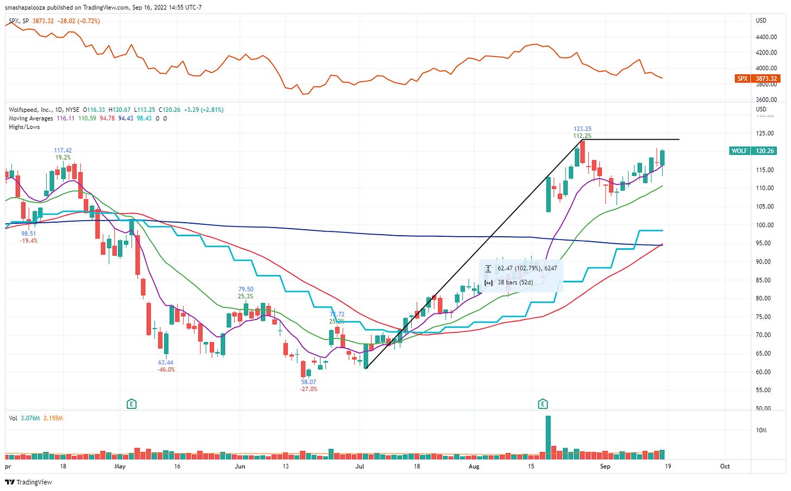The image size is (791, 491).
Task: Select the SPX, SP legend title
Action: 19,21
